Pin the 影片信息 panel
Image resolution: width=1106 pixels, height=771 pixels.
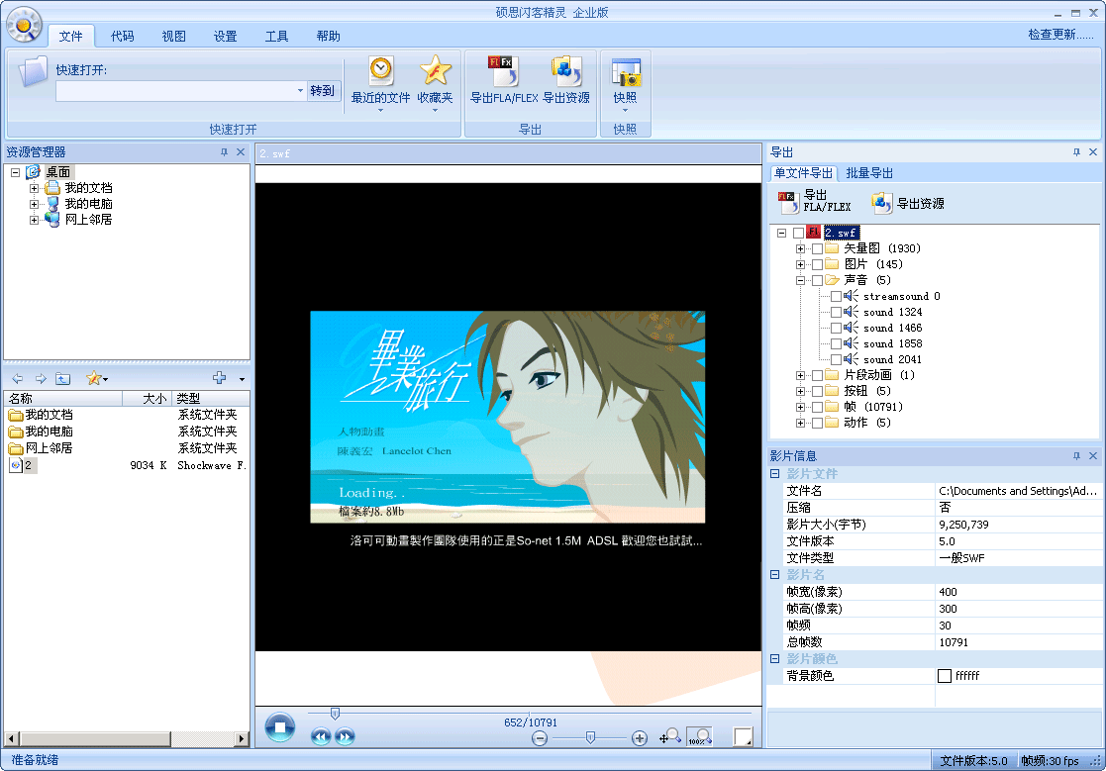1076,456
